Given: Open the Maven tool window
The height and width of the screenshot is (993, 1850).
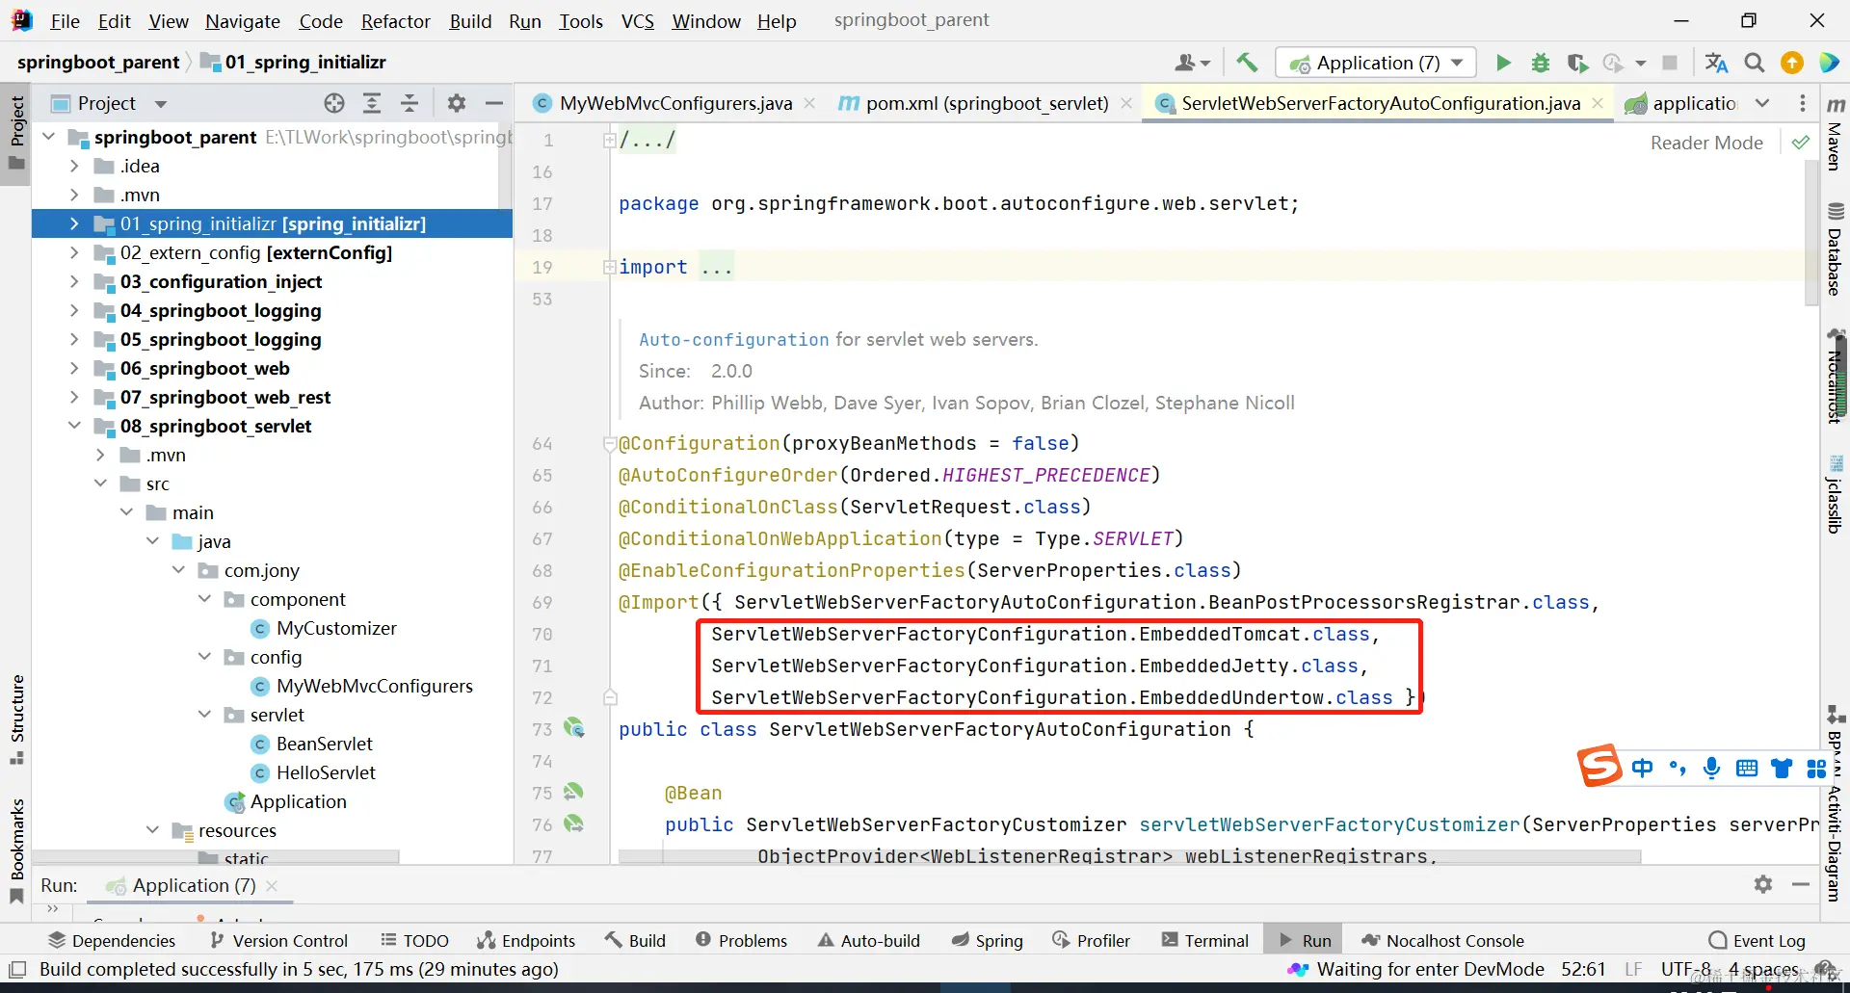Looking at the screenshot, I should (x=1836, y=133).
